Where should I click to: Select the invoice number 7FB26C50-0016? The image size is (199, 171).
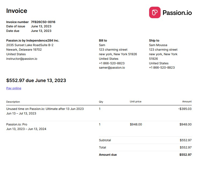43,22
